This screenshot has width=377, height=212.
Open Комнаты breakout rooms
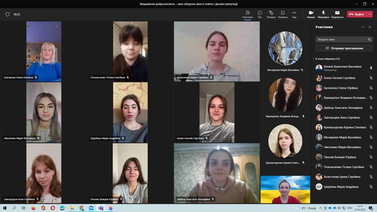tap(283, 14)
